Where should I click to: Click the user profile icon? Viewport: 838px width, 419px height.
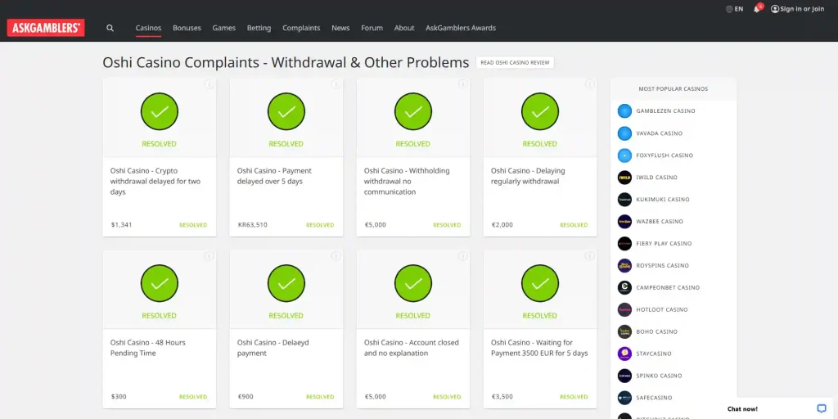pyautogui.click(x=775, y=9)
